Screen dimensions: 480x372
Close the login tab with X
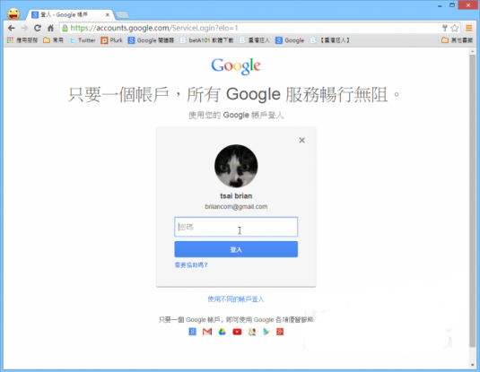point(108,14)
